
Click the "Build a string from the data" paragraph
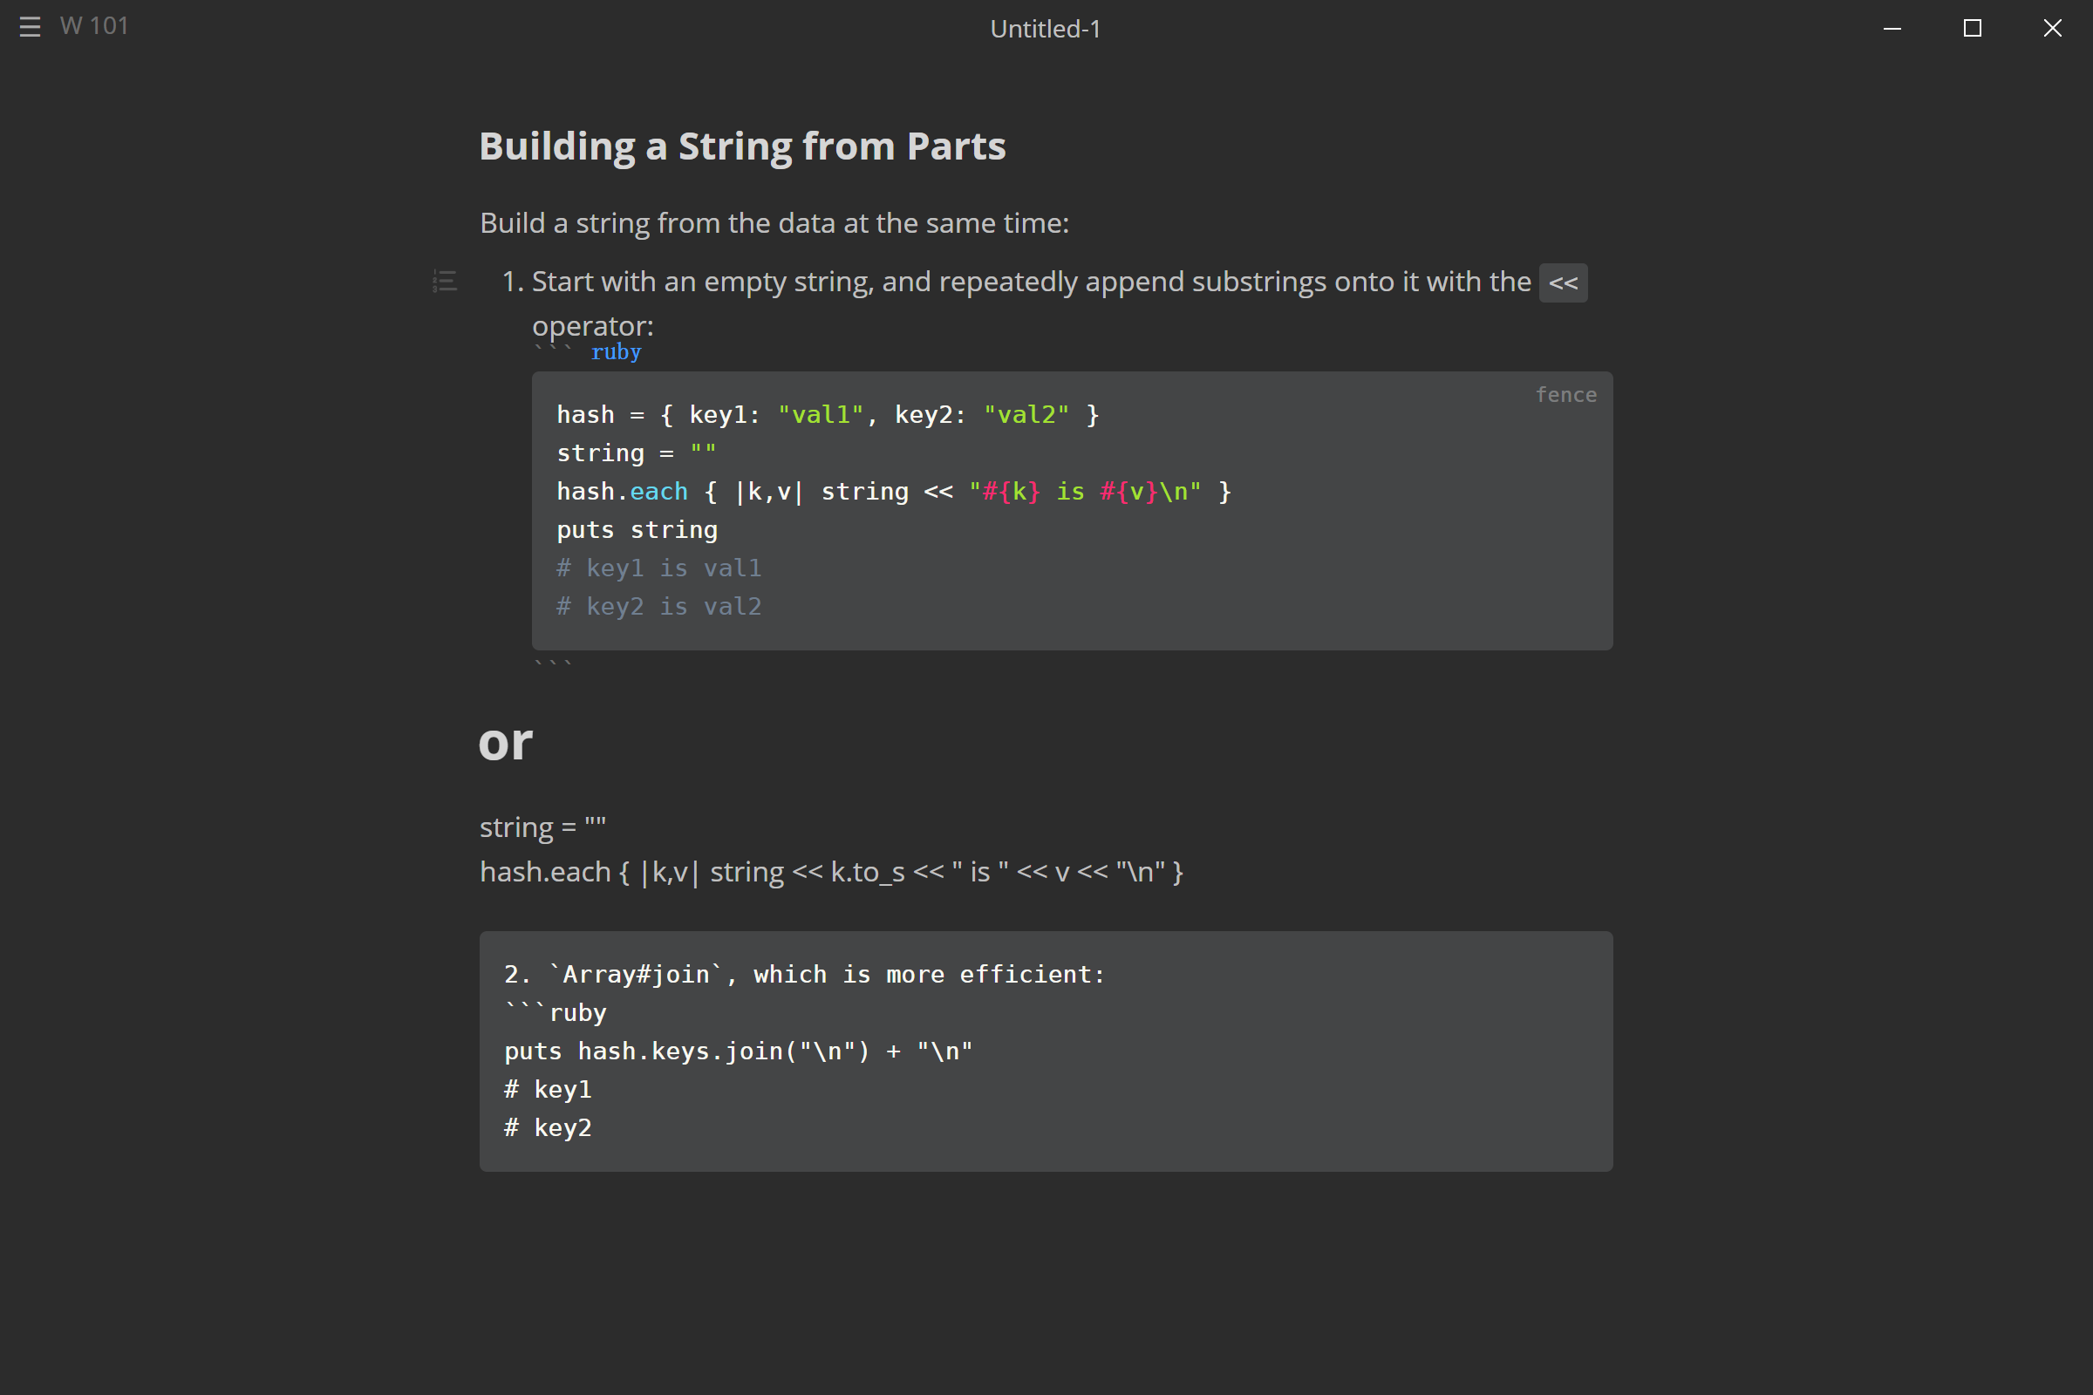click(x=774, y=222)
